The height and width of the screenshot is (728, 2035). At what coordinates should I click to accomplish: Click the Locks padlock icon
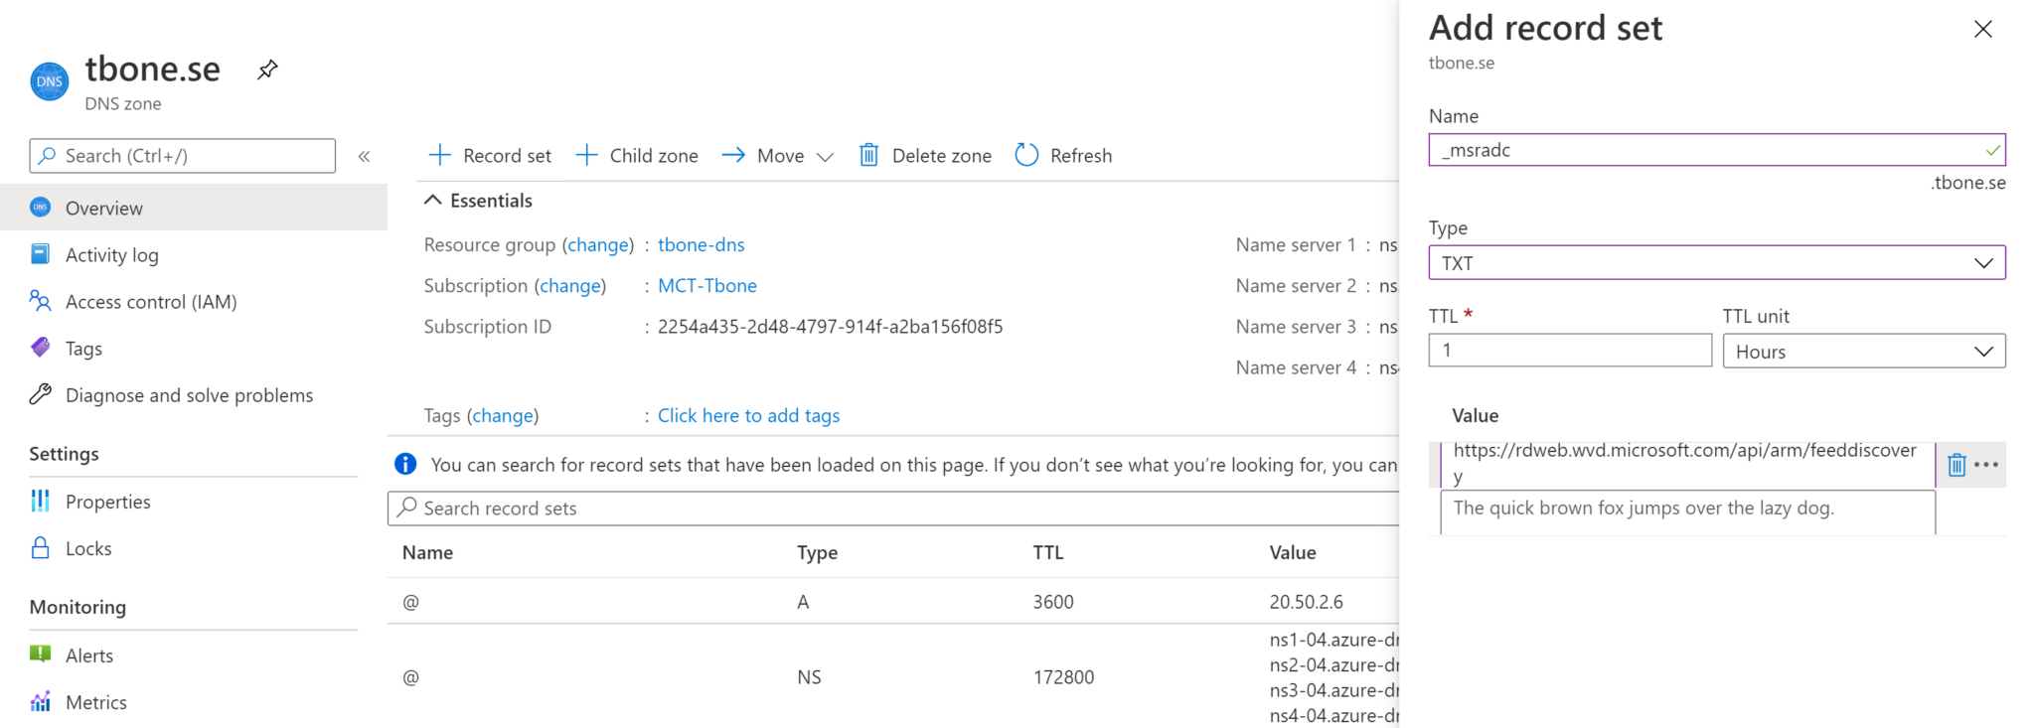(x=40, y=548)
